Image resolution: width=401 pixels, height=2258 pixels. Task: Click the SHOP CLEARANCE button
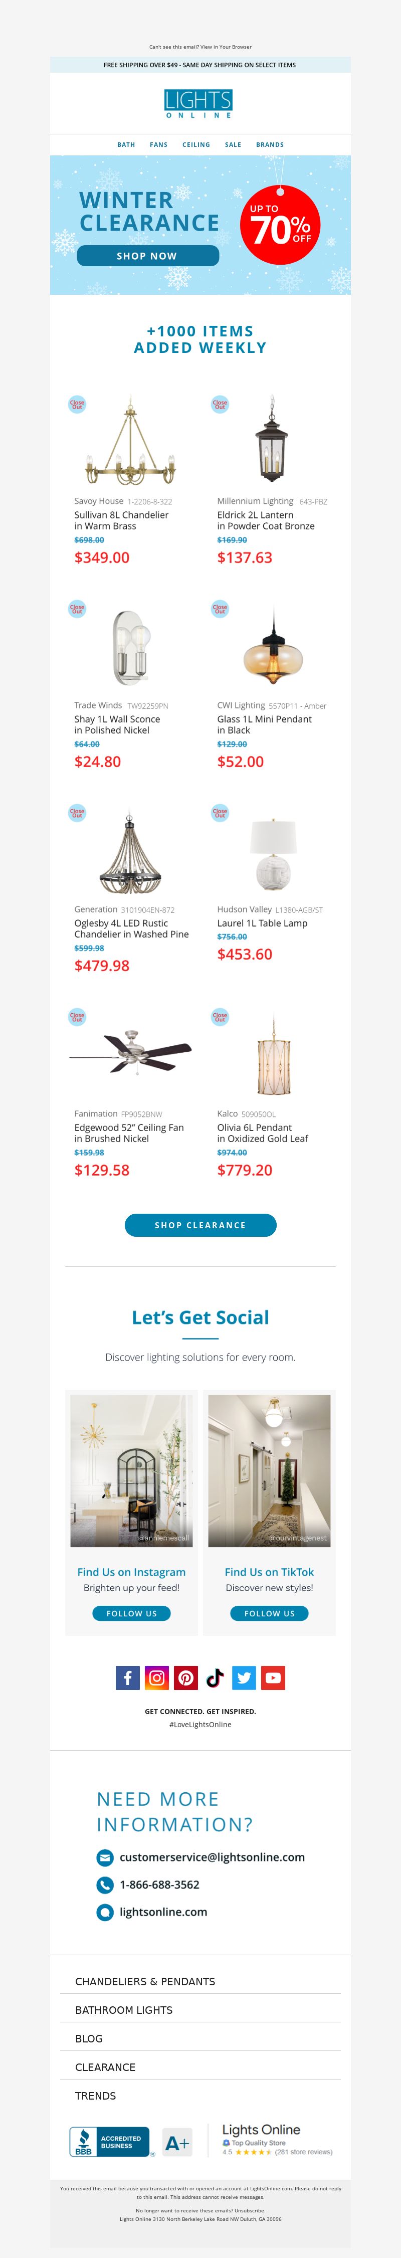(200, 1225)
